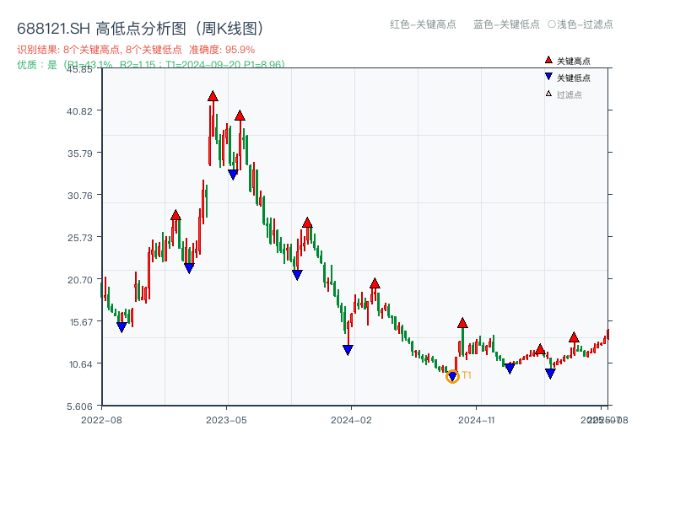Click the red key-high marker above the 2024-02 rebound
675x506 pixels.
click(375, 284)
